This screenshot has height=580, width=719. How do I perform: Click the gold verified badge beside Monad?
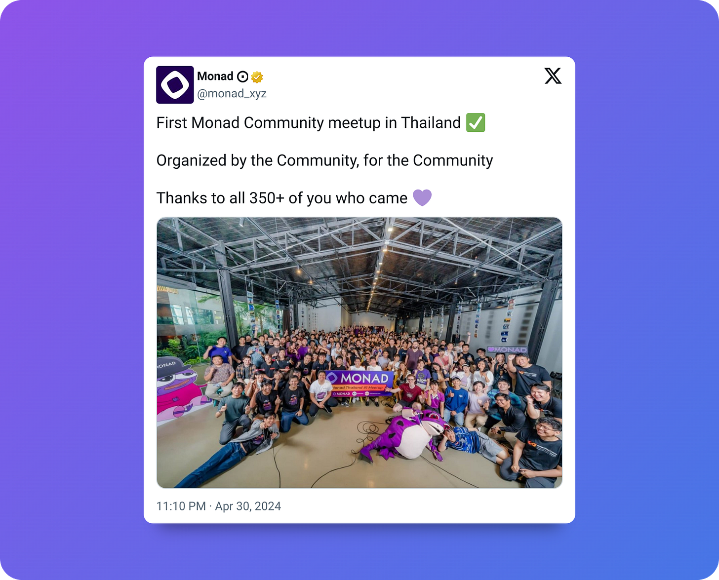pyautogui.click(x=257, y=77)
